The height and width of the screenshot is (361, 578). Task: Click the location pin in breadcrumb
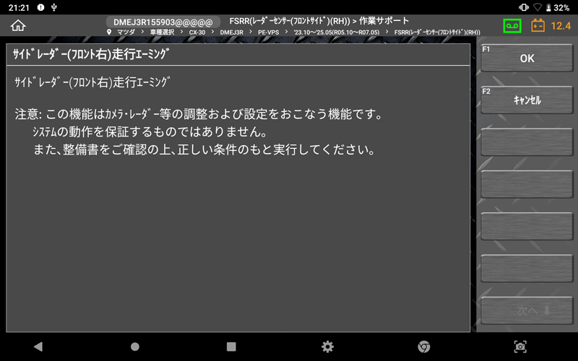(x=109, y=32)
